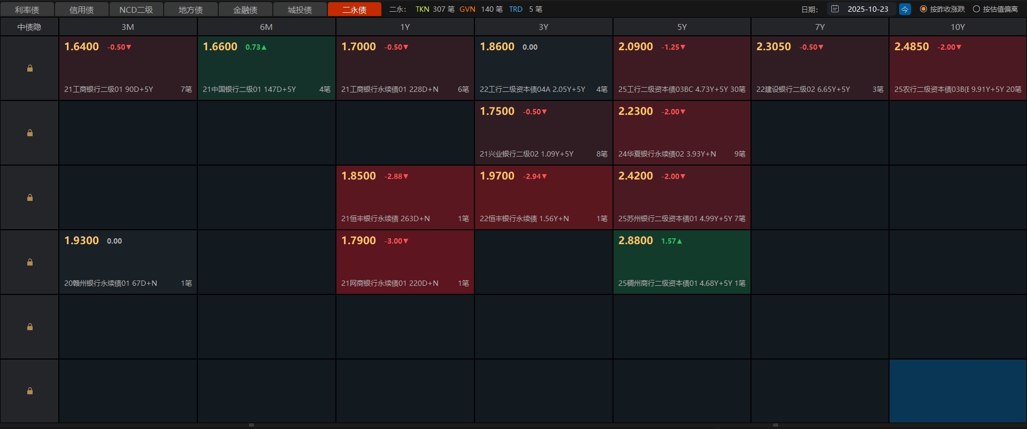Click the date input showing 2025-10-23
The height and width of the screenshot is (429, 1027).
tap(868, 9)
